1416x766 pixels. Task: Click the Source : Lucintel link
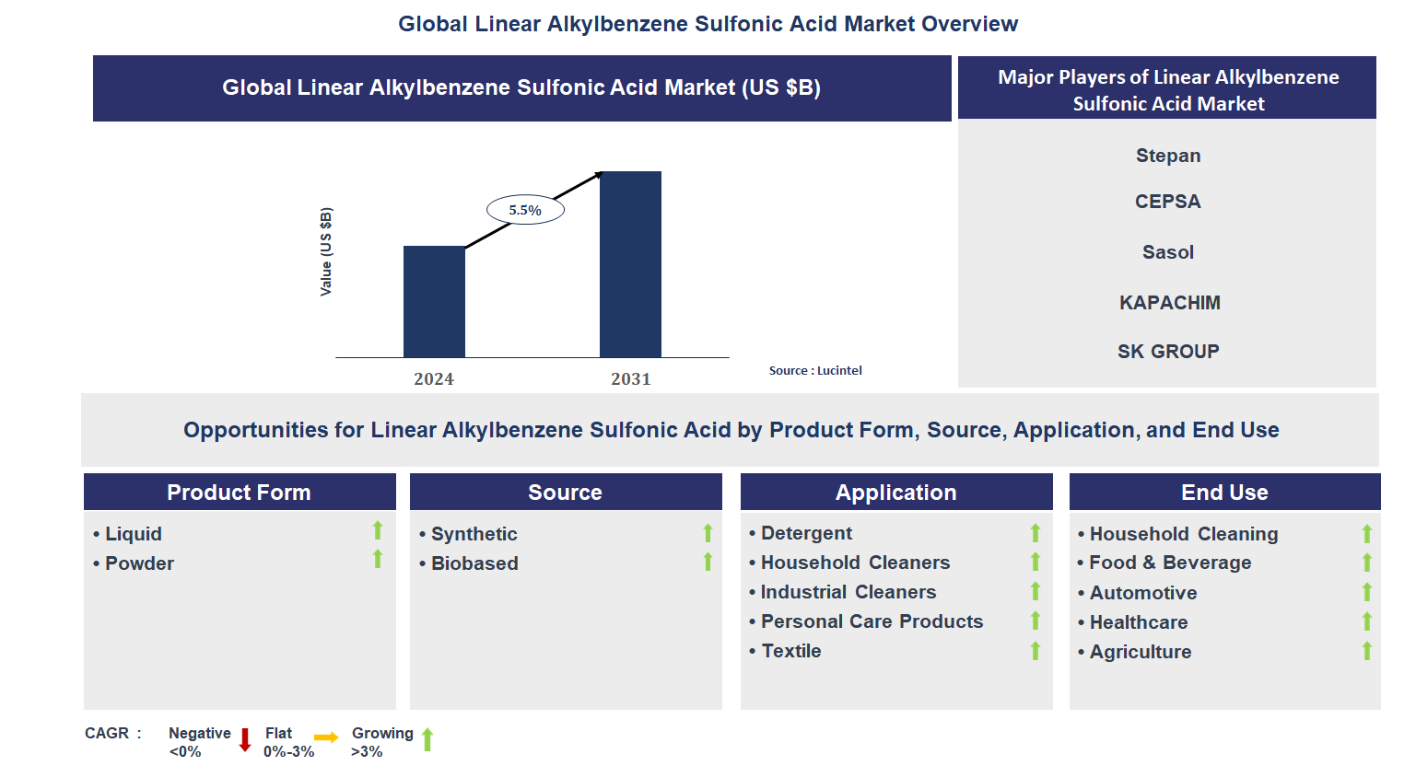(816, 370)
